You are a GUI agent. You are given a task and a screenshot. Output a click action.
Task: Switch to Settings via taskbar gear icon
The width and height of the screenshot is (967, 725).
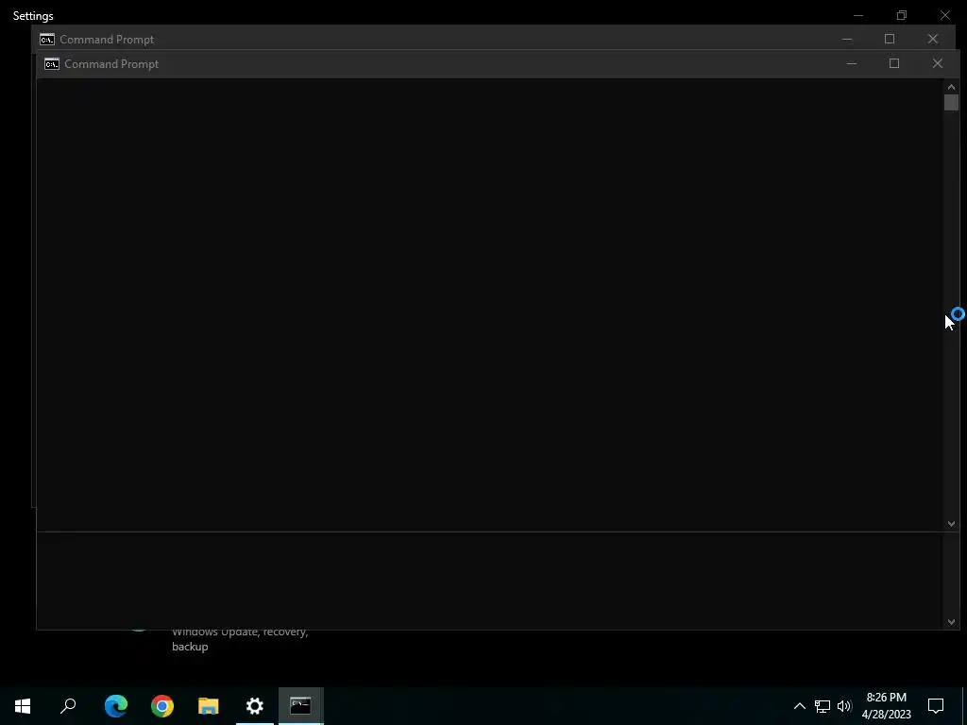tap(255, 706)
